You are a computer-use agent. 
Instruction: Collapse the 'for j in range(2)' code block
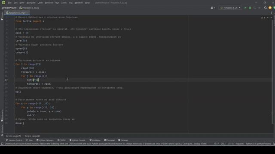pyautogui.click(x=14, y=76)
